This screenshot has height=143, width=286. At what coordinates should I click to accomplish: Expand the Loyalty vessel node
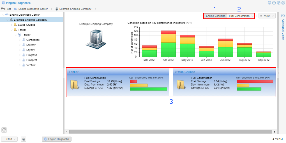[20, 50]
